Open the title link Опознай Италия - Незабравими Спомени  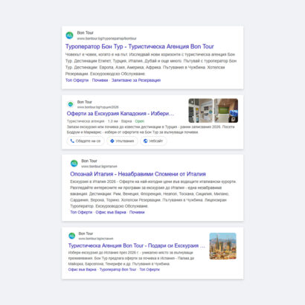138,174
